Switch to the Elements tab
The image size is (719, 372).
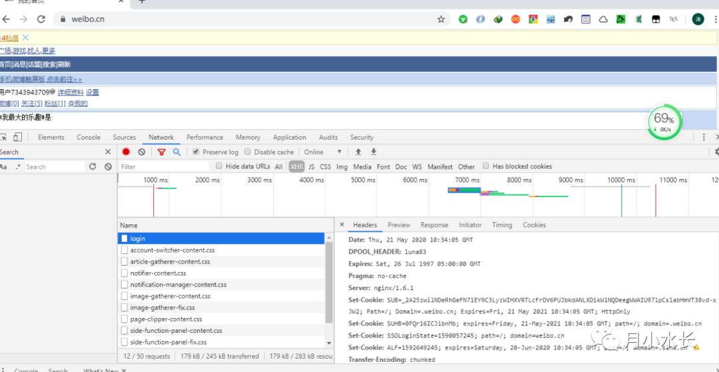[51, 137]
